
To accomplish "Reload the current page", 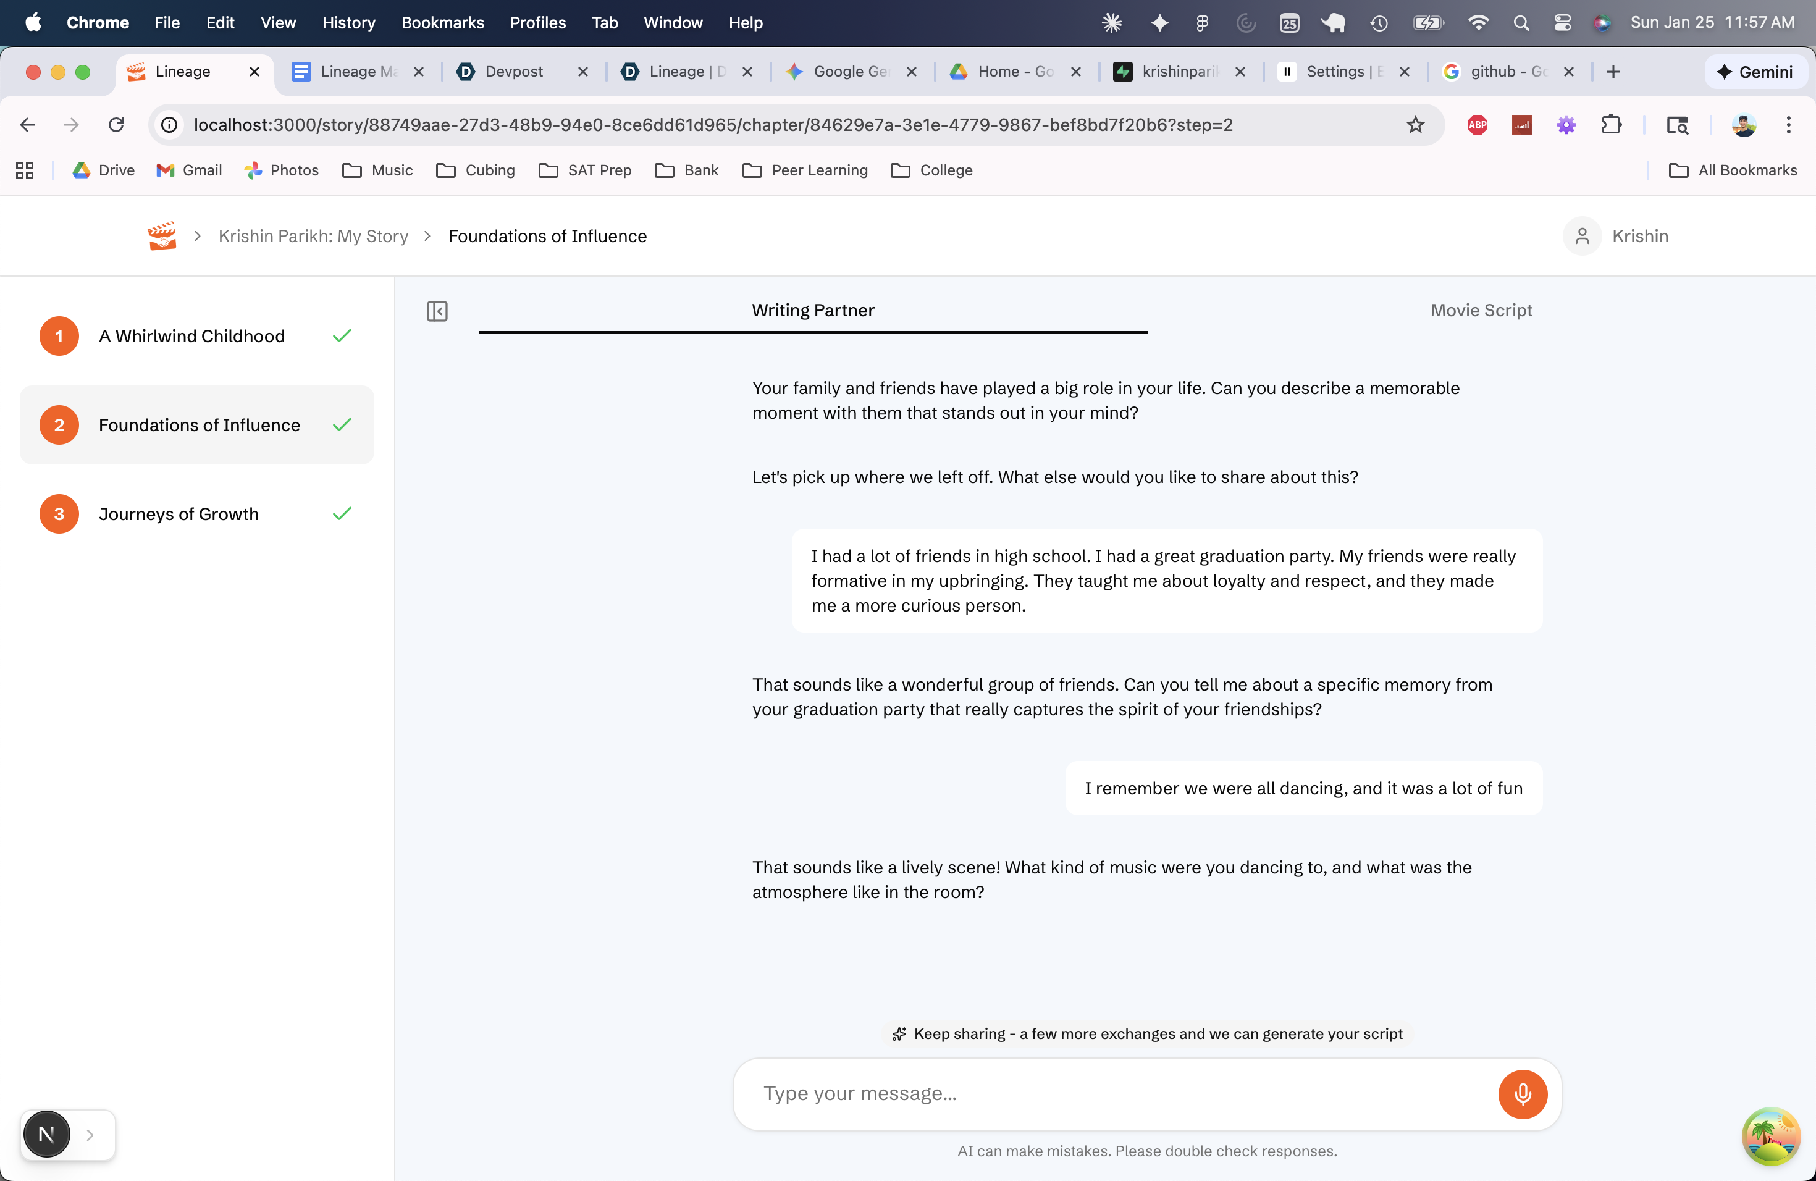I will click(x=116, y=124).
